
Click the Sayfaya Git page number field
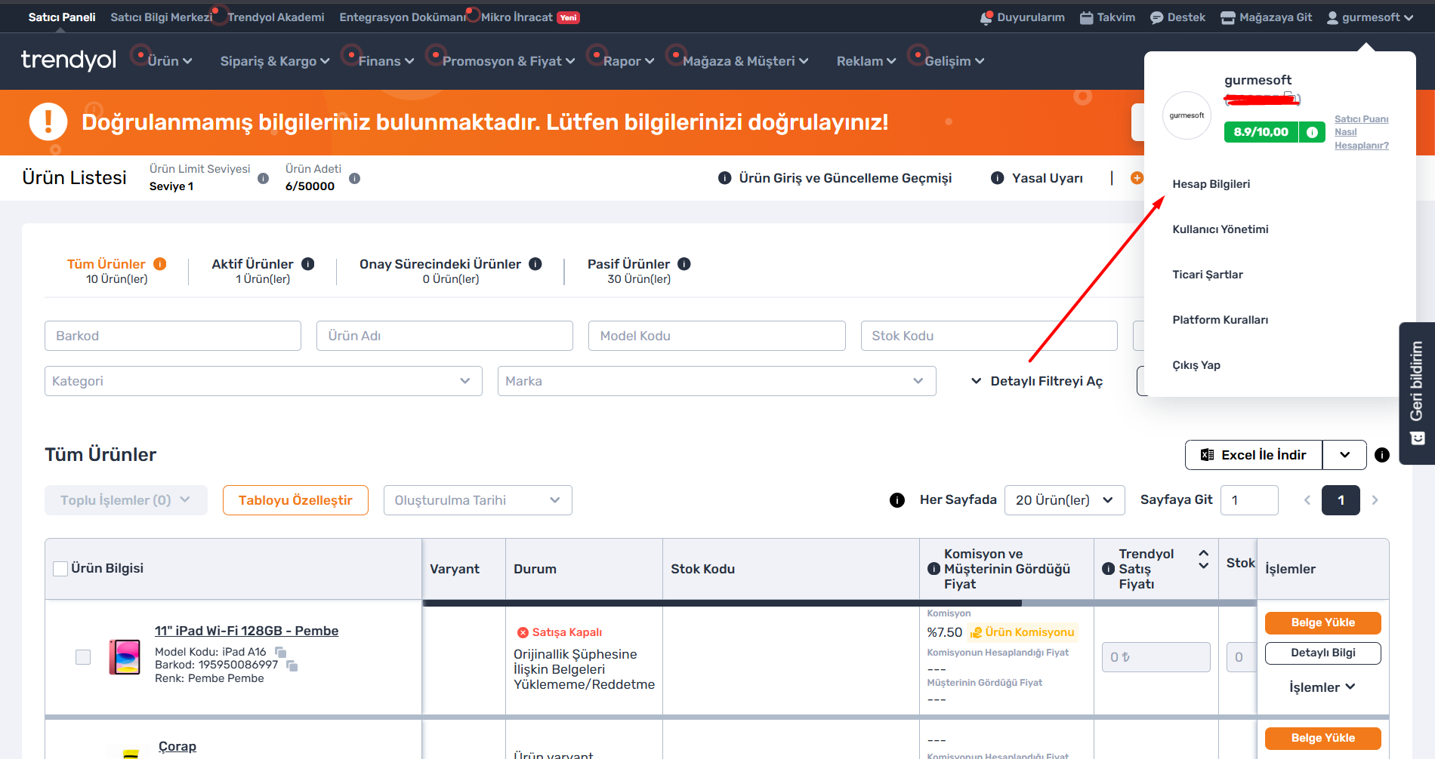1249,500
